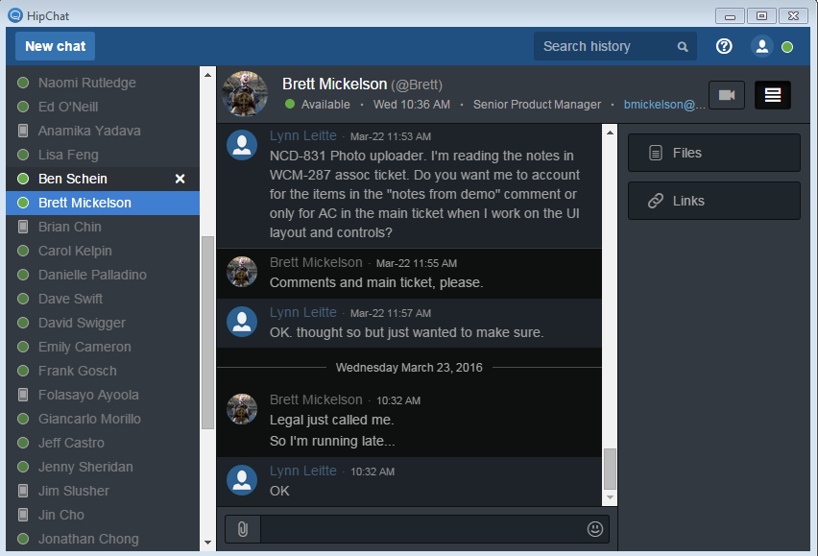Click Lynn Leitte's avatar on 11:57 AM message
The width and height of the screenshot is (818, 556).
pyautogui.click(x=242, y=322)
